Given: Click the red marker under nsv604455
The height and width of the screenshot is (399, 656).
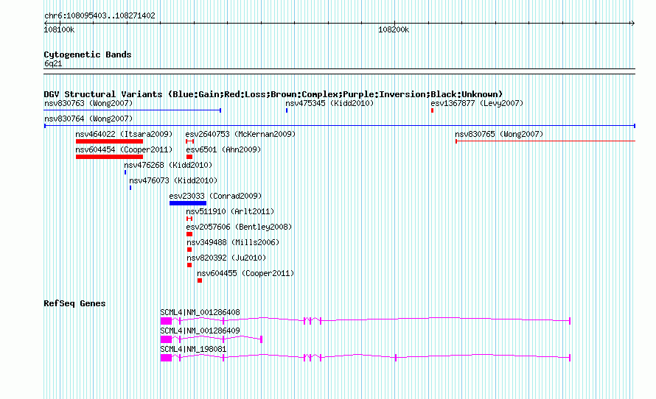Looking at the screenshot, I should pos(200,280).
